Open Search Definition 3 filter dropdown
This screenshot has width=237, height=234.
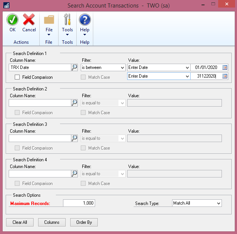(x=103, y=138)
